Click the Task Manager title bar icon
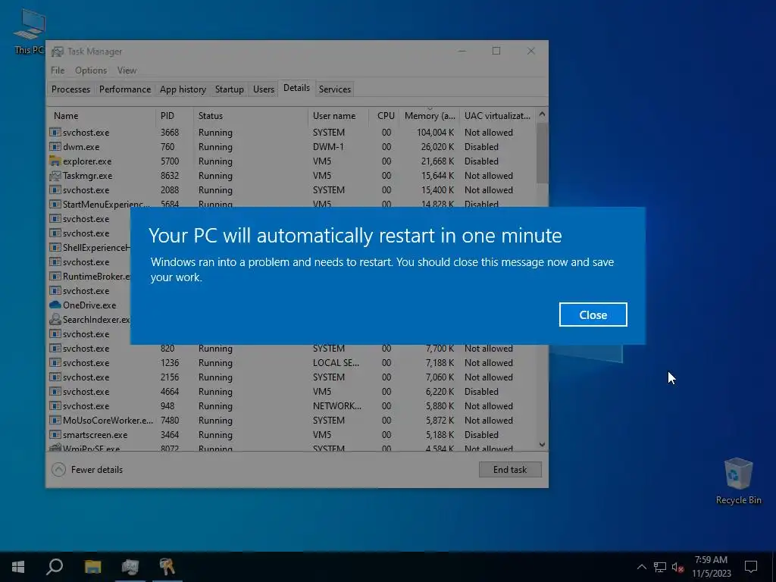Screen dimensions: 776x582 point(58,52)
